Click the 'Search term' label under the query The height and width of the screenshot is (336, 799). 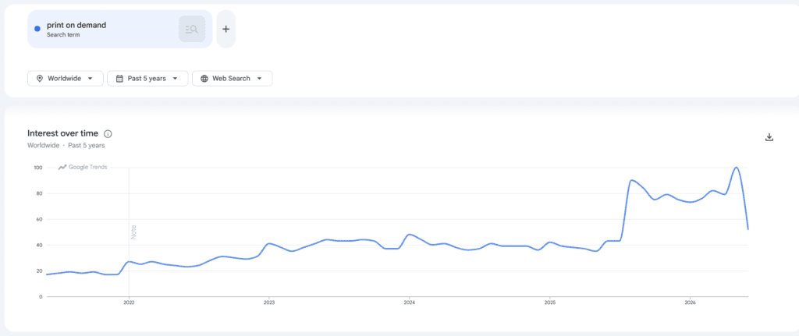[63, 34]
